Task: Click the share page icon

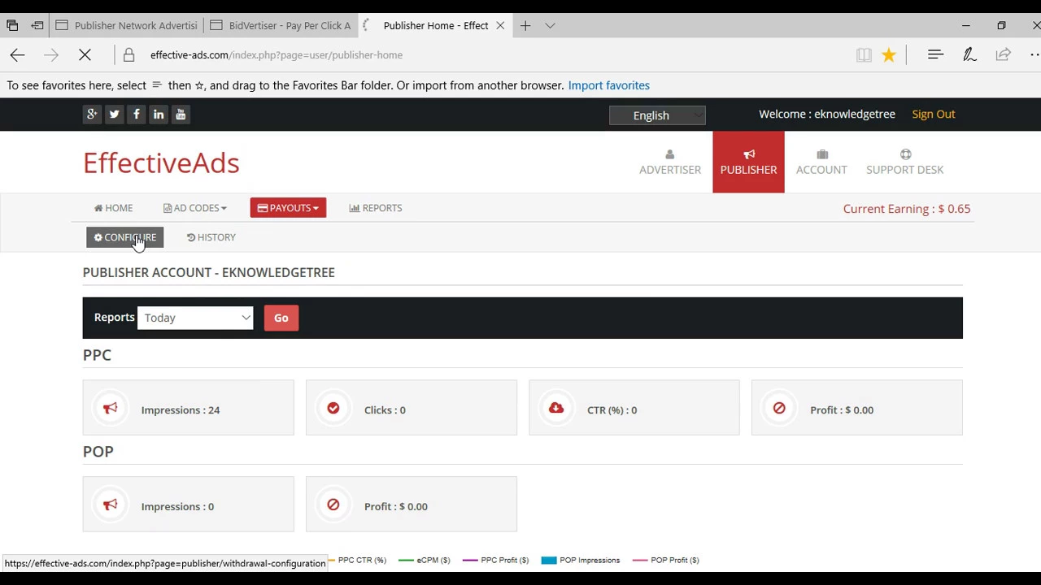Action: 1003,54
